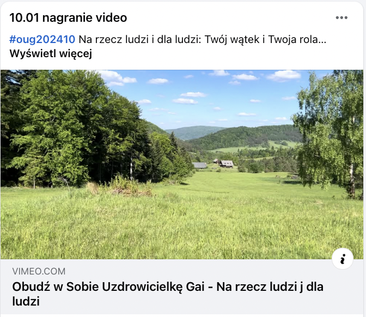
Task: Click the white clouds in the preview image
Action: pos(284,75)
